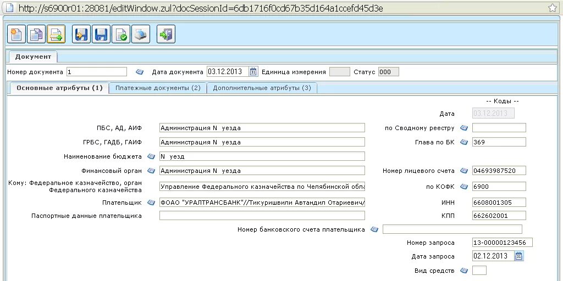
Task: Click the browser URL address text
Action: tap(201, 8)
